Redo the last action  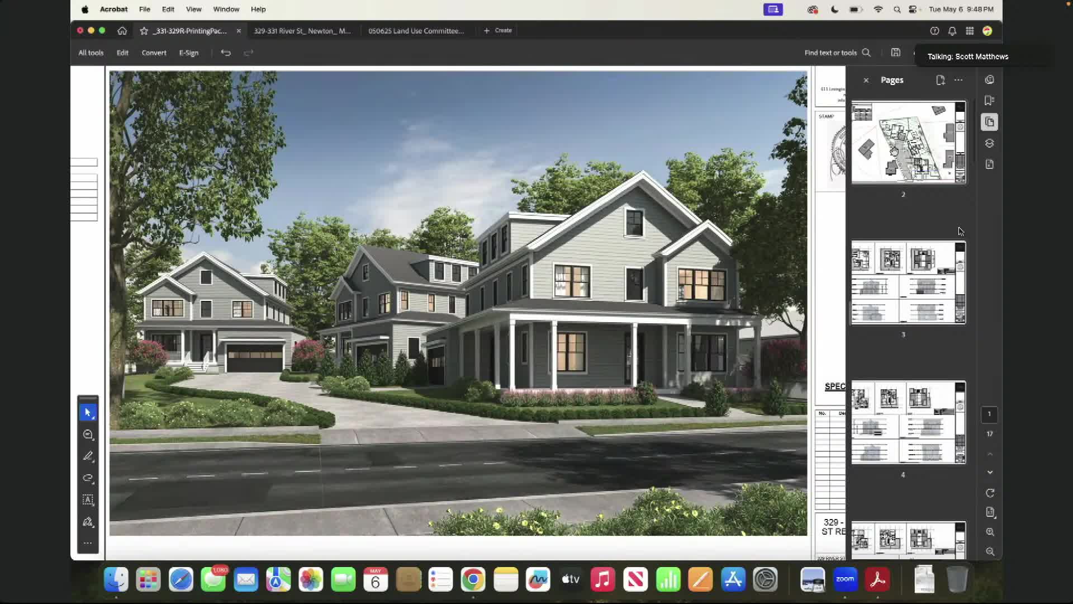[249, 53]
